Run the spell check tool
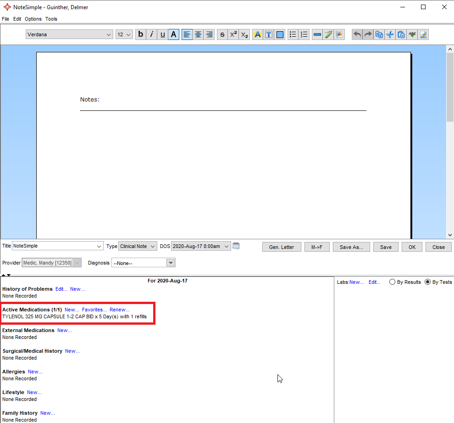This screenshot has height=423, width=454. [x=412, y=34]
